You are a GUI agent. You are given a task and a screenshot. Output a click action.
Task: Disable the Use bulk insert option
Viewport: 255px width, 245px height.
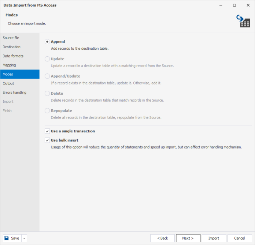[47, 140]
